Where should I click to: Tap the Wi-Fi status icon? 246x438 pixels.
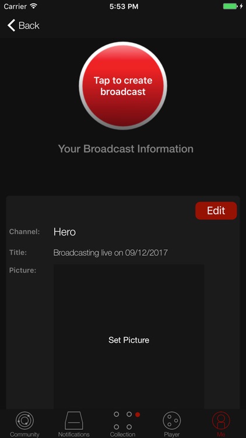[34, 6]
